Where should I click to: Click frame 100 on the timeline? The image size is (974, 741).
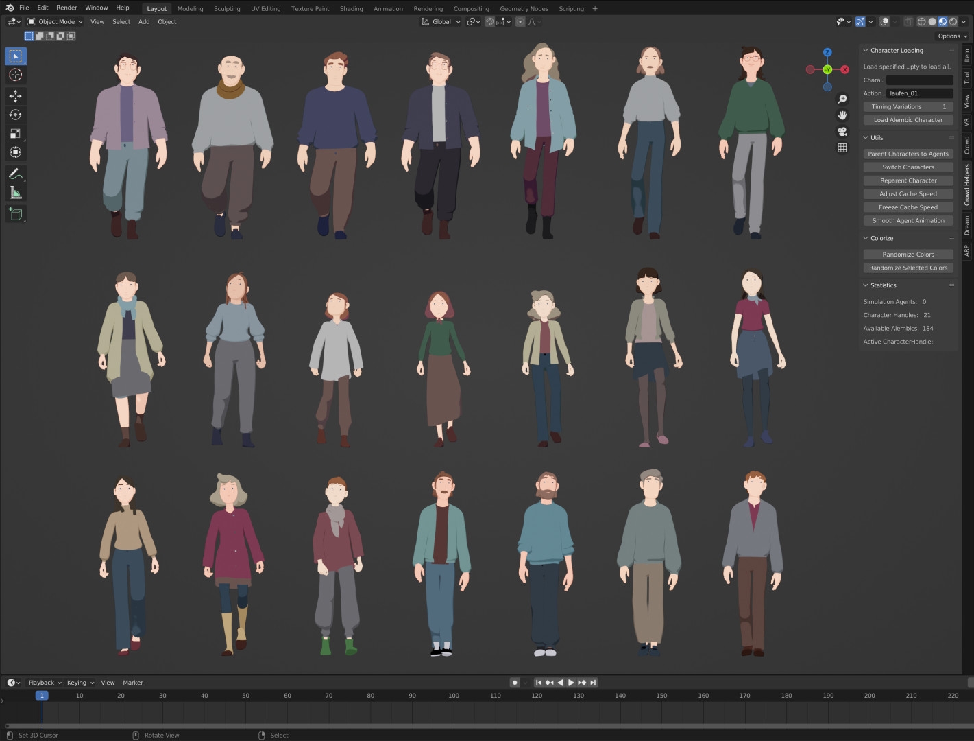[x=454, y=696]
